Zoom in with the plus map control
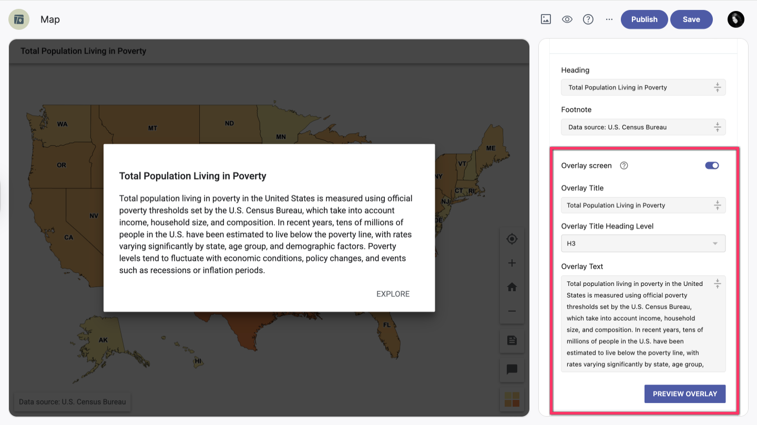 [512, 263]
